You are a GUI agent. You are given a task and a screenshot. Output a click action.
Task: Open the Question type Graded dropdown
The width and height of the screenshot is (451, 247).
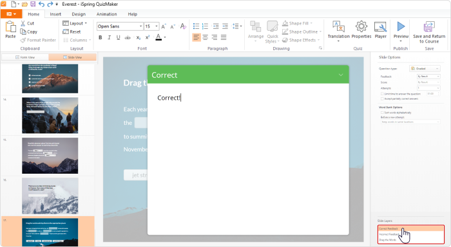425,69
